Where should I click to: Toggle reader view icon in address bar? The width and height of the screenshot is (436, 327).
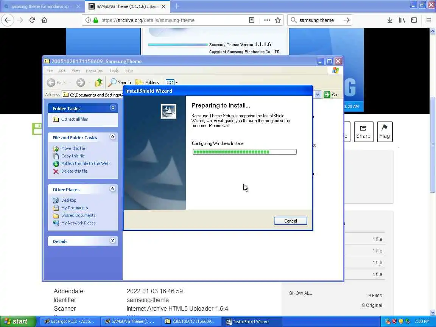[x=252, y=20]
